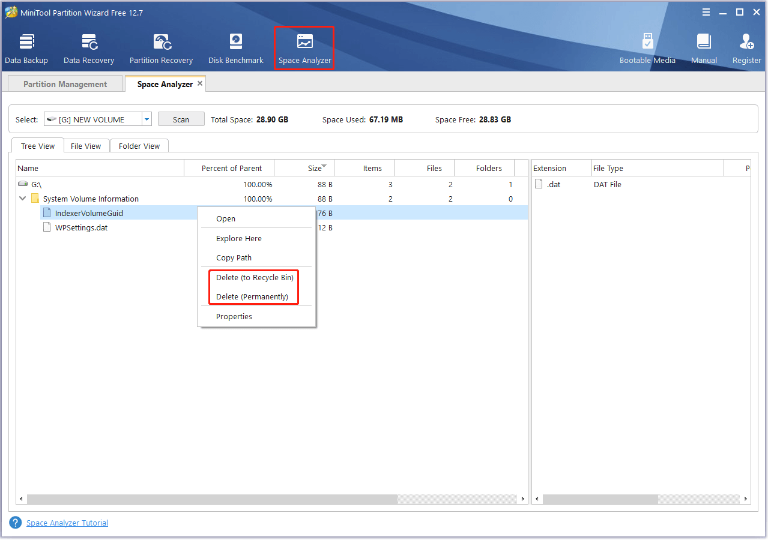768x540 pixels.
Task: Click the IndexerVolumeGuid file icon
Action: point(47,213)
